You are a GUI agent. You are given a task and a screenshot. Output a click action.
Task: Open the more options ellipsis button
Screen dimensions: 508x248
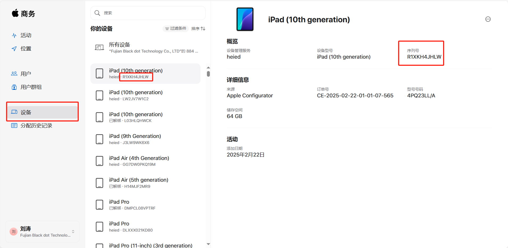(x=488, y=19)
